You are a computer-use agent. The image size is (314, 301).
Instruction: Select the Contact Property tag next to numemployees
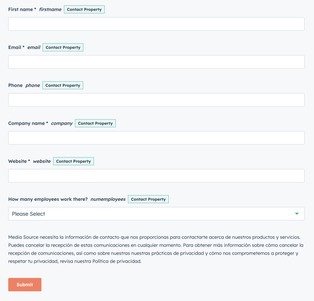[148, 199]
